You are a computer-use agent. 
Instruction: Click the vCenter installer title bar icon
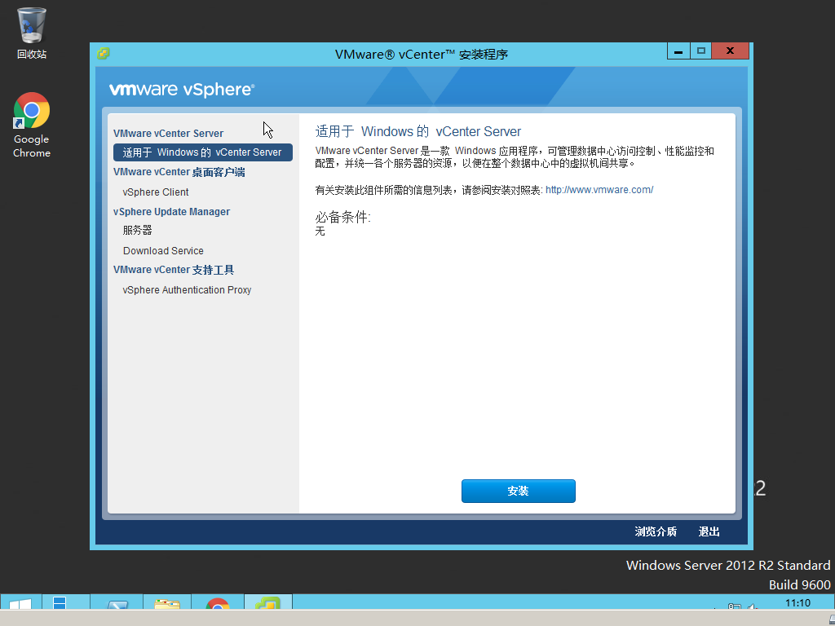pyautogui.click(x=104, y=53)
